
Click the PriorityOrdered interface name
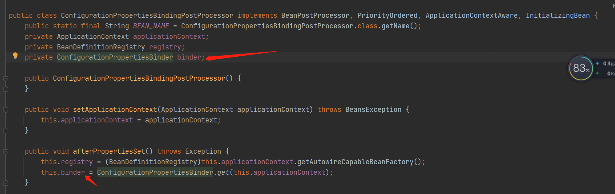click(387, 16)
